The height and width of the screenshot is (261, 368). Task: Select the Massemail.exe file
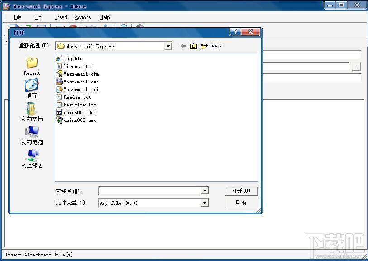point(77,82)
